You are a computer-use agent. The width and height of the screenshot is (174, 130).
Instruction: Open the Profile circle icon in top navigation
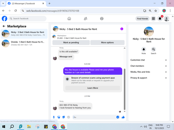(x=102, y=19)
